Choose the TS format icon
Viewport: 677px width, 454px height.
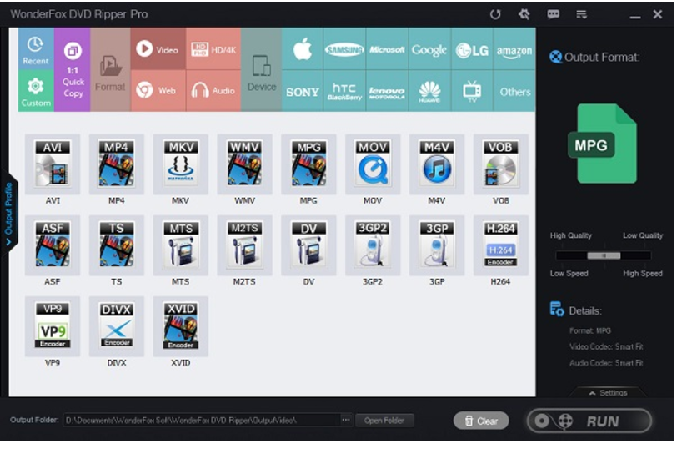(x=116, y=245)
